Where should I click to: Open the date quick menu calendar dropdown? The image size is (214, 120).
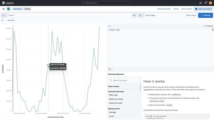tap(141, 15)
